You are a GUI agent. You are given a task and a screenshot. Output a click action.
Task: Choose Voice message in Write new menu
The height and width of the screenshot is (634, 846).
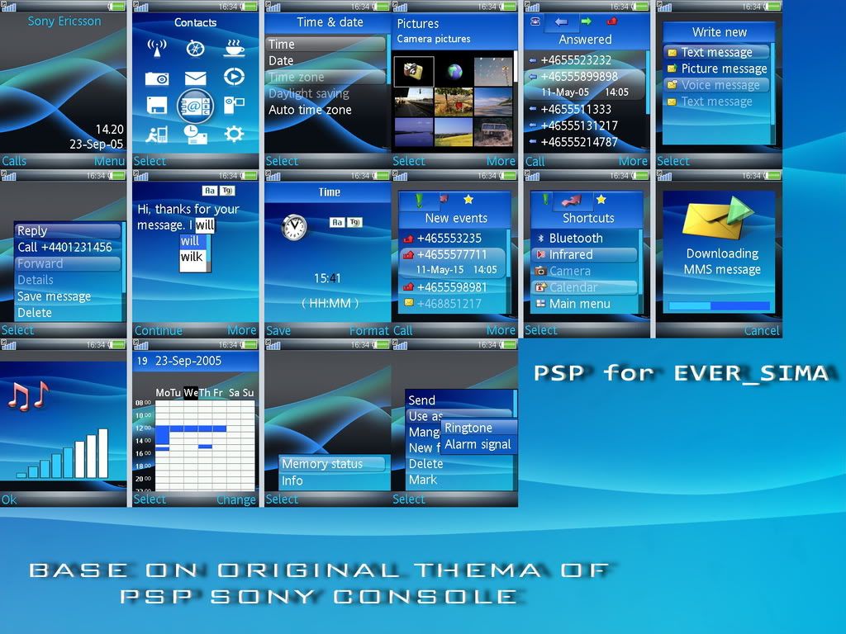tap(717, 85)
